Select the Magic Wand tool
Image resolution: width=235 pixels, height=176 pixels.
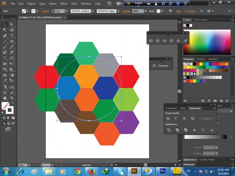[x=5, y=30]
